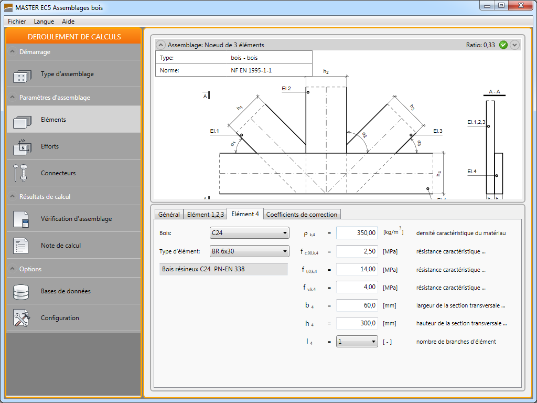Switch to the Général tab
Screen dimensions: 537x403
(x=169, y=214)
